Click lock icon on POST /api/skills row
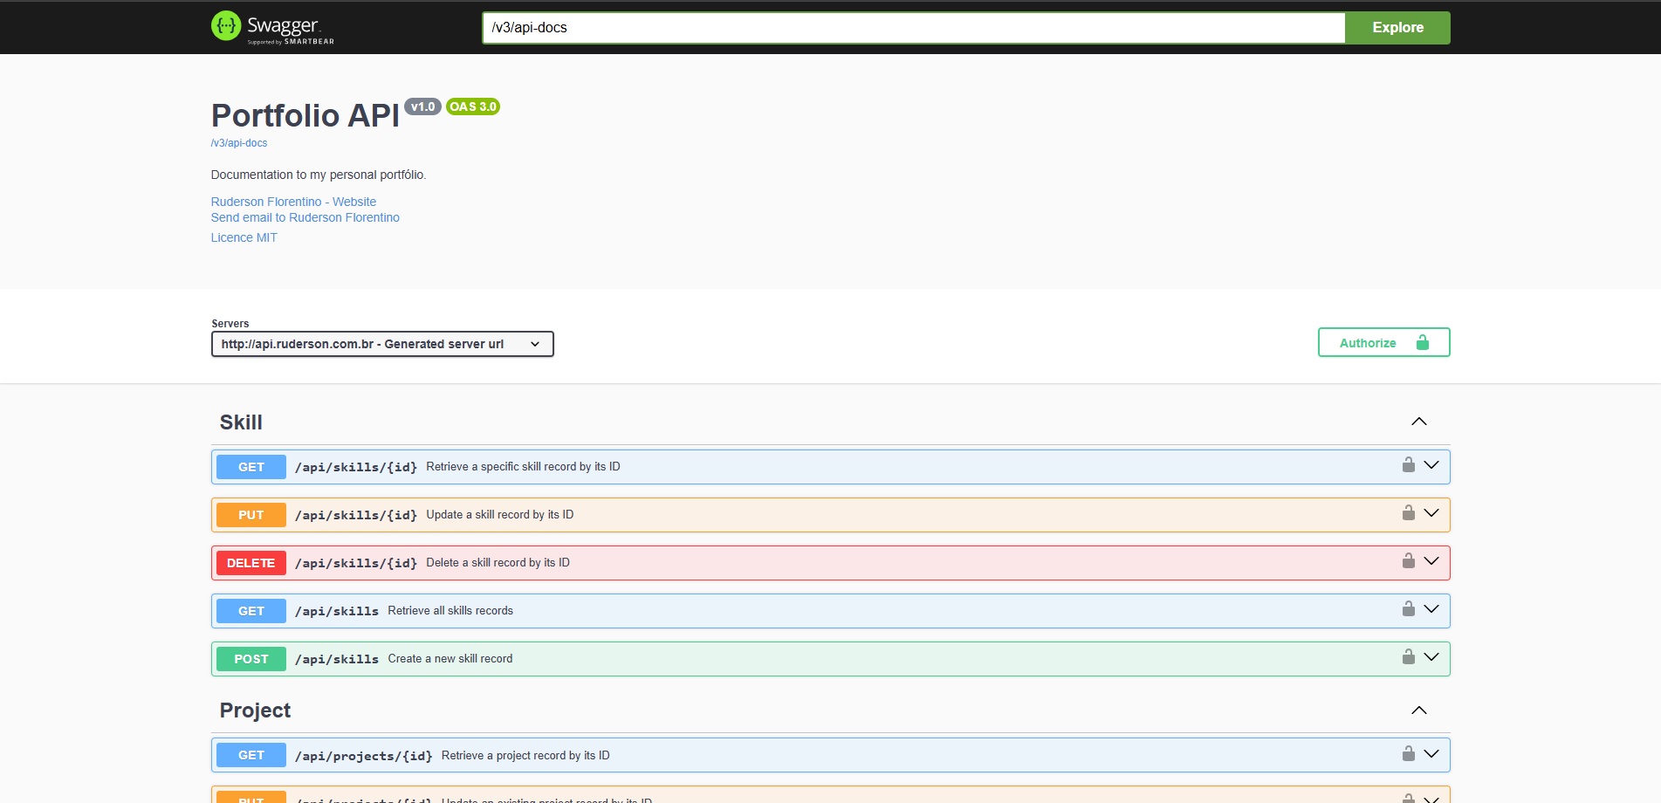This screenshot has height=803, width=1661. pos(1408,656)
